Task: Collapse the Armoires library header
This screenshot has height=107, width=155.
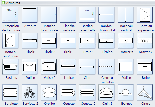Action: [78, 3]
